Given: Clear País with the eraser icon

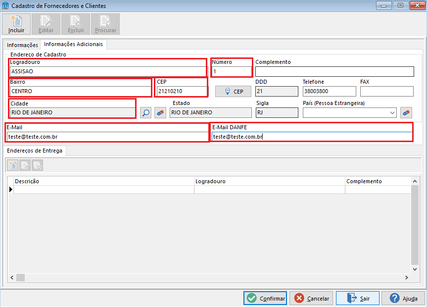Looking at the screenshot, I should coord(406,112).
